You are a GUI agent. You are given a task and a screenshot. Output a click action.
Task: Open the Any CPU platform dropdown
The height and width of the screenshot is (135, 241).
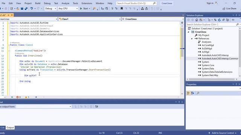pyautogui.click(x=68, y=9)
